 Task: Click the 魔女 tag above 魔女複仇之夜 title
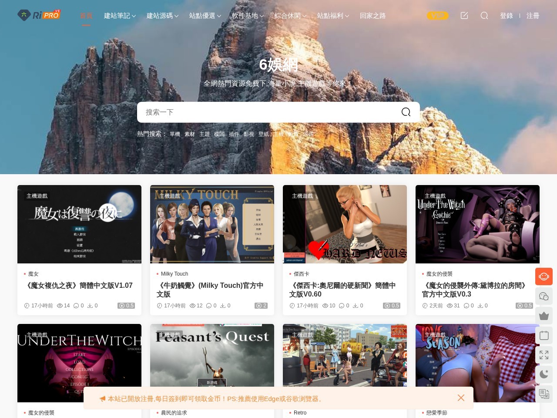pos(34,274)
